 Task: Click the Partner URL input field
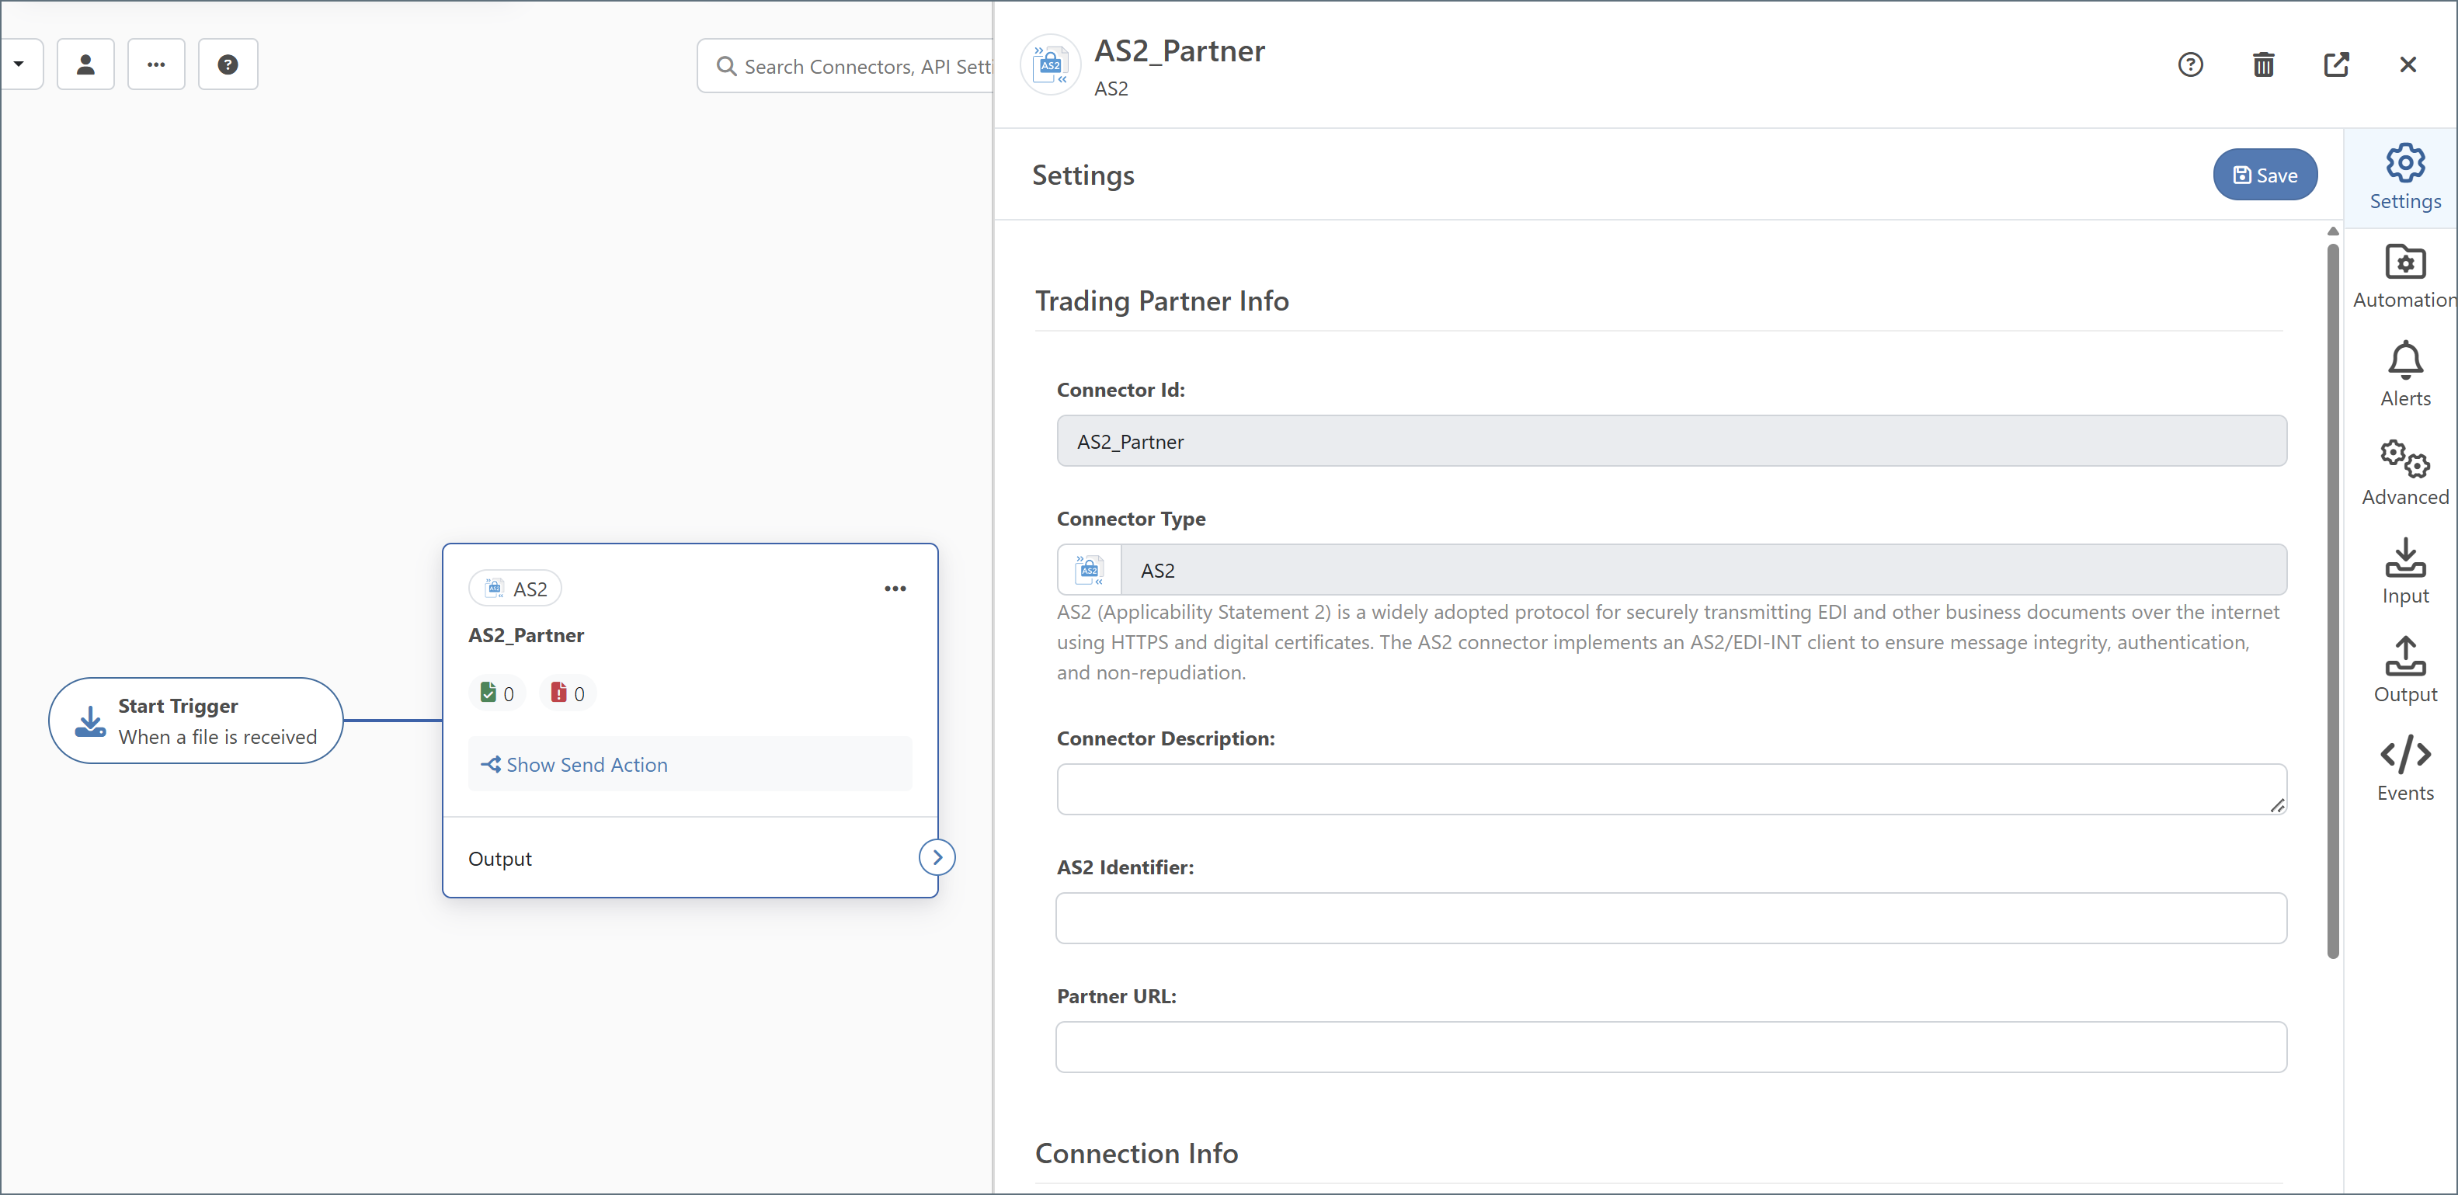point(1670,1047)
